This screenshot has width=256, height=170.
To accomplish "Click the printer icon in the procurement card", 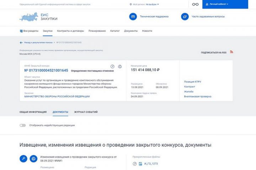I will coord(120,66).
